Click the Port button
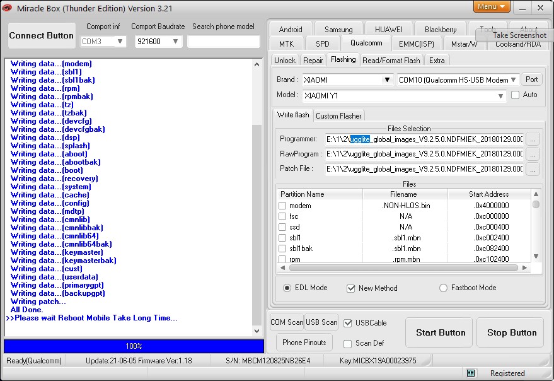 [532, 79]
